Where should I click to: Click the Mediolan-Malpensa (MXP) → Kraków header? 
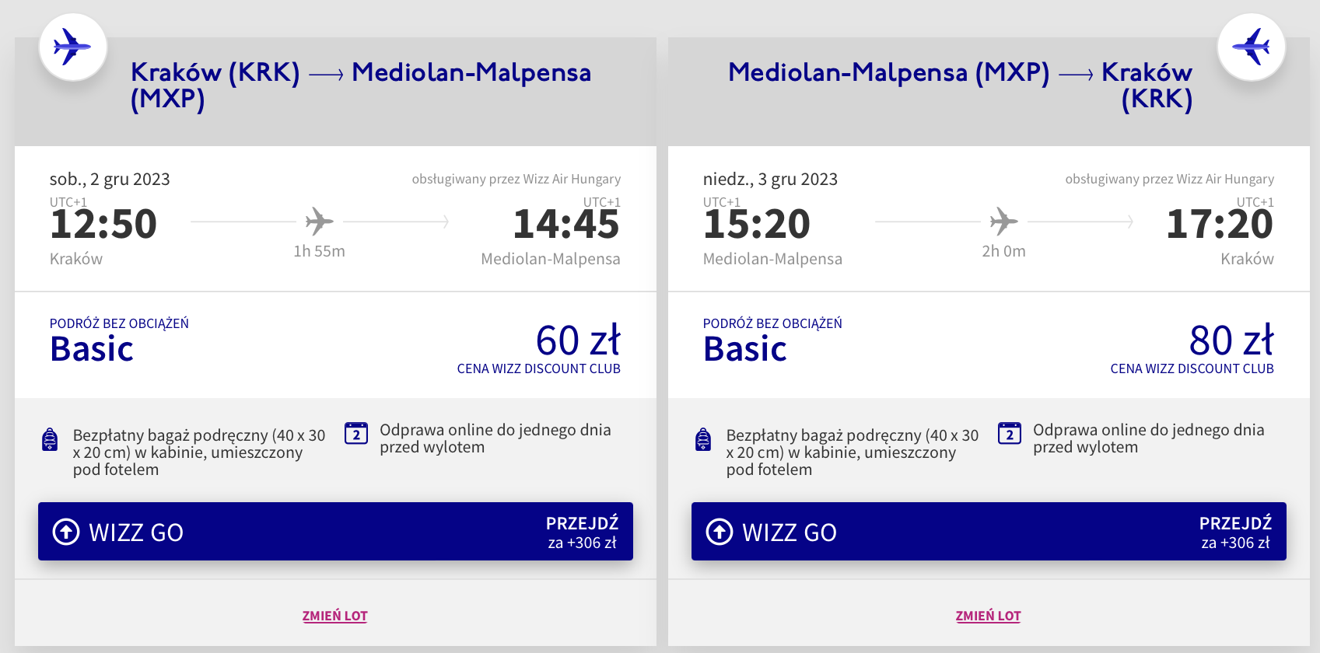[x=960, y=85]
